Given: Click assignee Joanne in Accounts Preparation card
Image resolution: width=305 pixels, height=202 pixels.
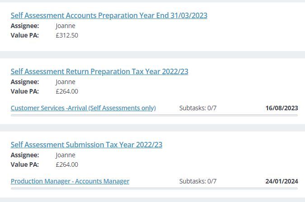Looking at the screenshot, I should tap(66, 26).
